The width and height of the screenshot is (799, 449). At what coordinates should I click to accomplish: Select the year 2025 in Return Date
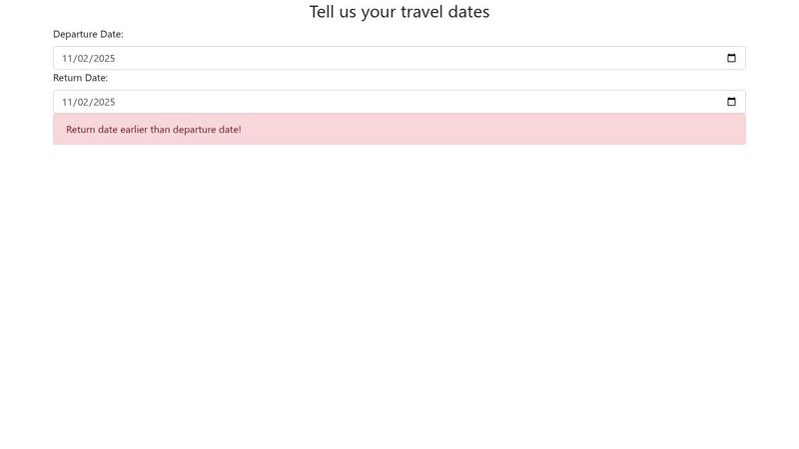pyautogui.click(x=105, y=102)
